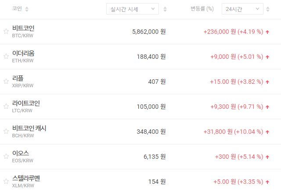The height and width of the screenshot is (193, 281).
Task: Mark Litecoin as favorite star
Action: pyautogui.click(x=6, y=107)
